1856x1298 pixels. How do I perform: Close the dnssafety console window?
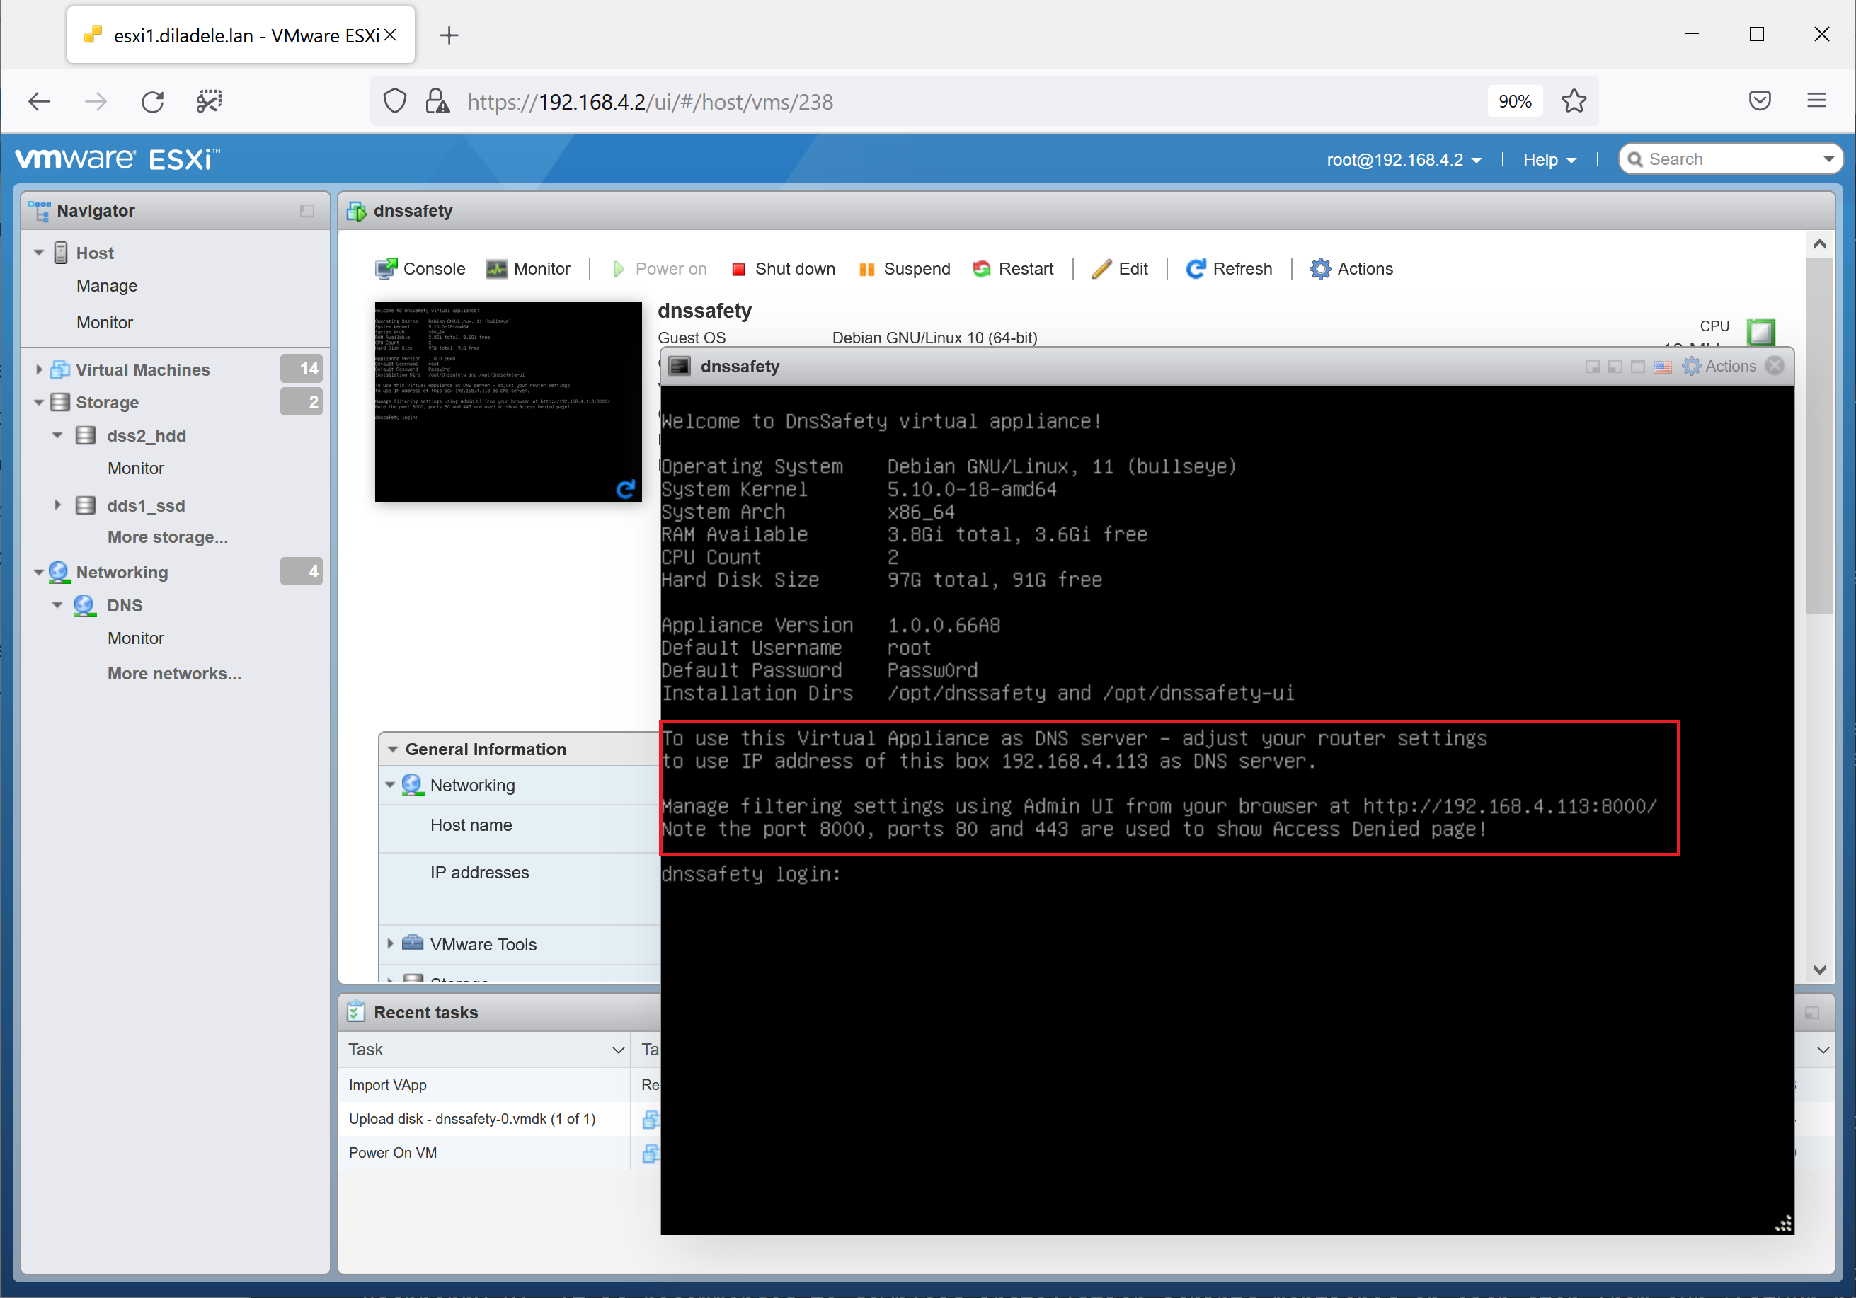point(1775,366)
